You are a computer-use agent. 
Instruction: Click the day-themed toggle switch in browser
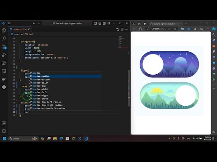click(x=169, y=95)
